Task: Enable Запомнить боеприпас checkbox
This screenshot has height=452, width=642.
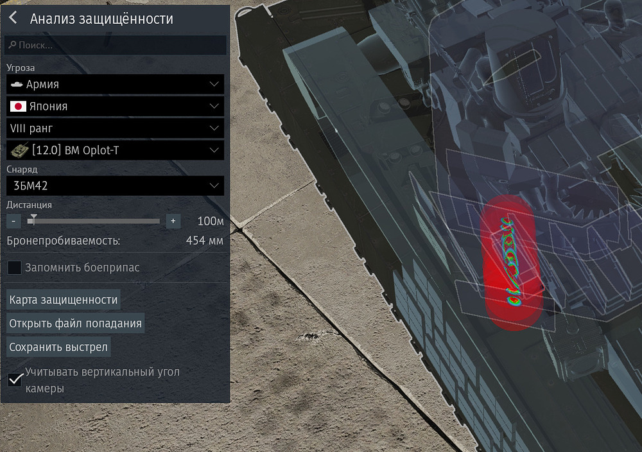Action: pos(14,268)
